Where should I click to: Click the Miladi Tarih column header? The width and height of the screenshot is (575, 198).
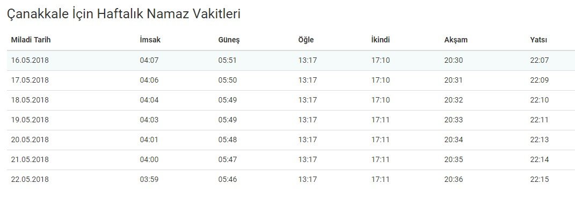pyautogui.click(x=31, y=40)
